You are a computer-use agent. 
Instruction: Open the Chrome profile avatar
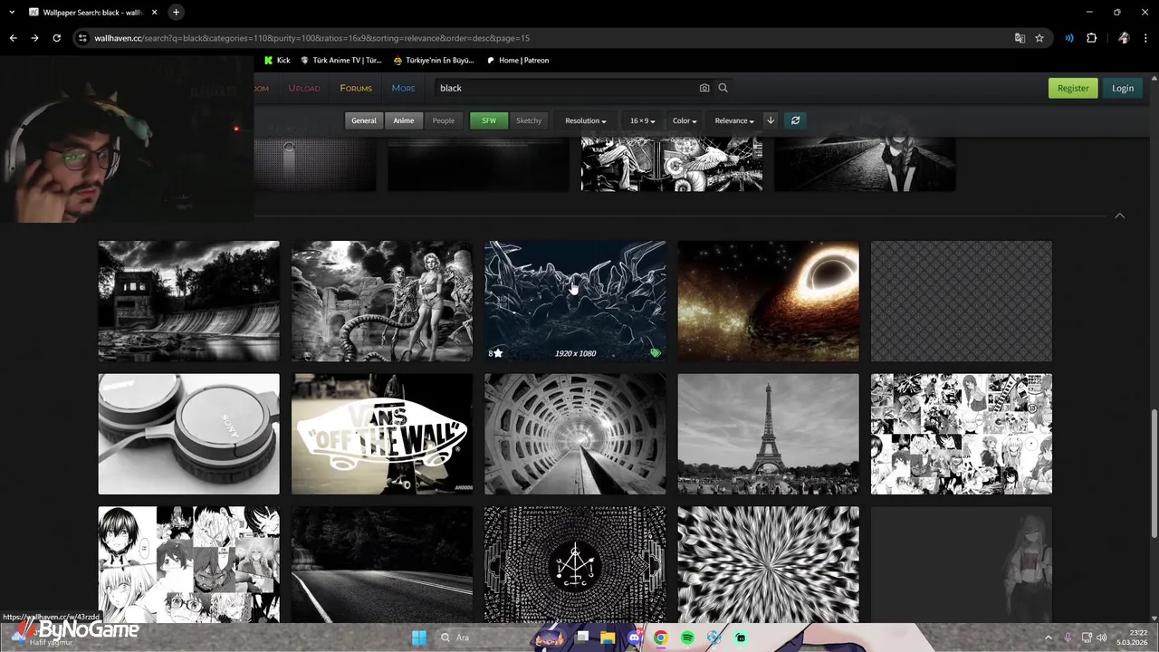[x=1124, y=38]
